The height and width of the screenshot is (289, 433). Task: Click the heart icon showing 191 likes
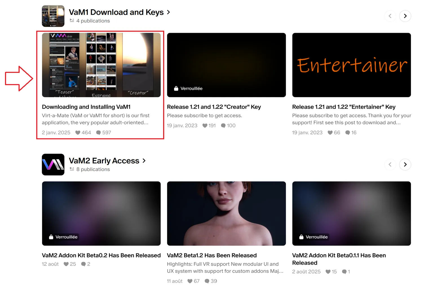(x=205, y=126)
